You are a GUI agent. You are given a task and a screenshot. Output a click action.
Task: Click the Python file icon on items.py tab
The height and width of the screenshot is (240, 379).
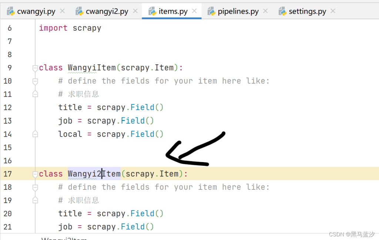(x=152, y=11)
